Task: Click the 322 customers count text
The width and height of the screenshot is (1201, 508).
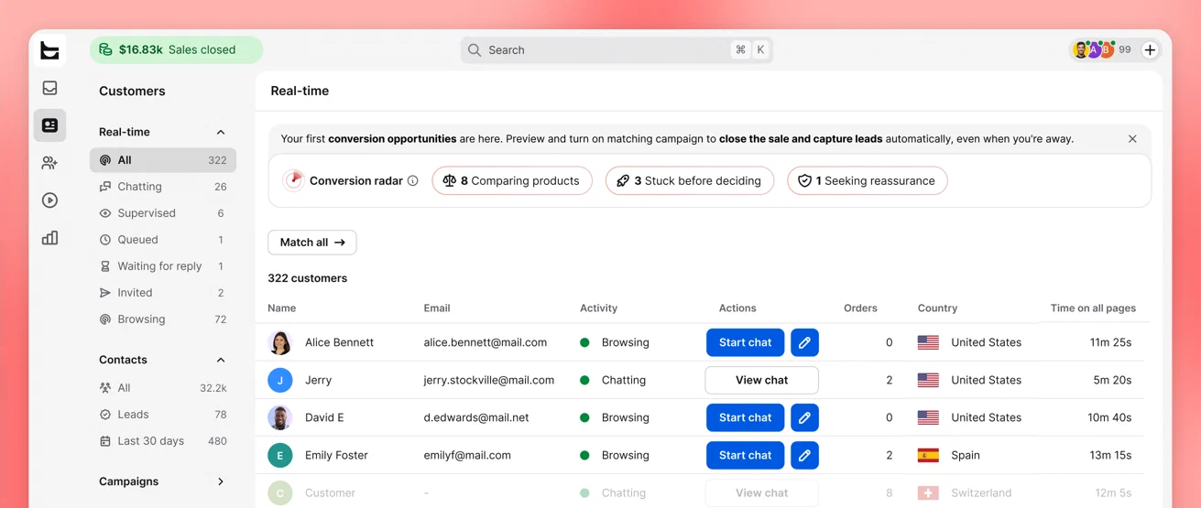Action: 307,278
